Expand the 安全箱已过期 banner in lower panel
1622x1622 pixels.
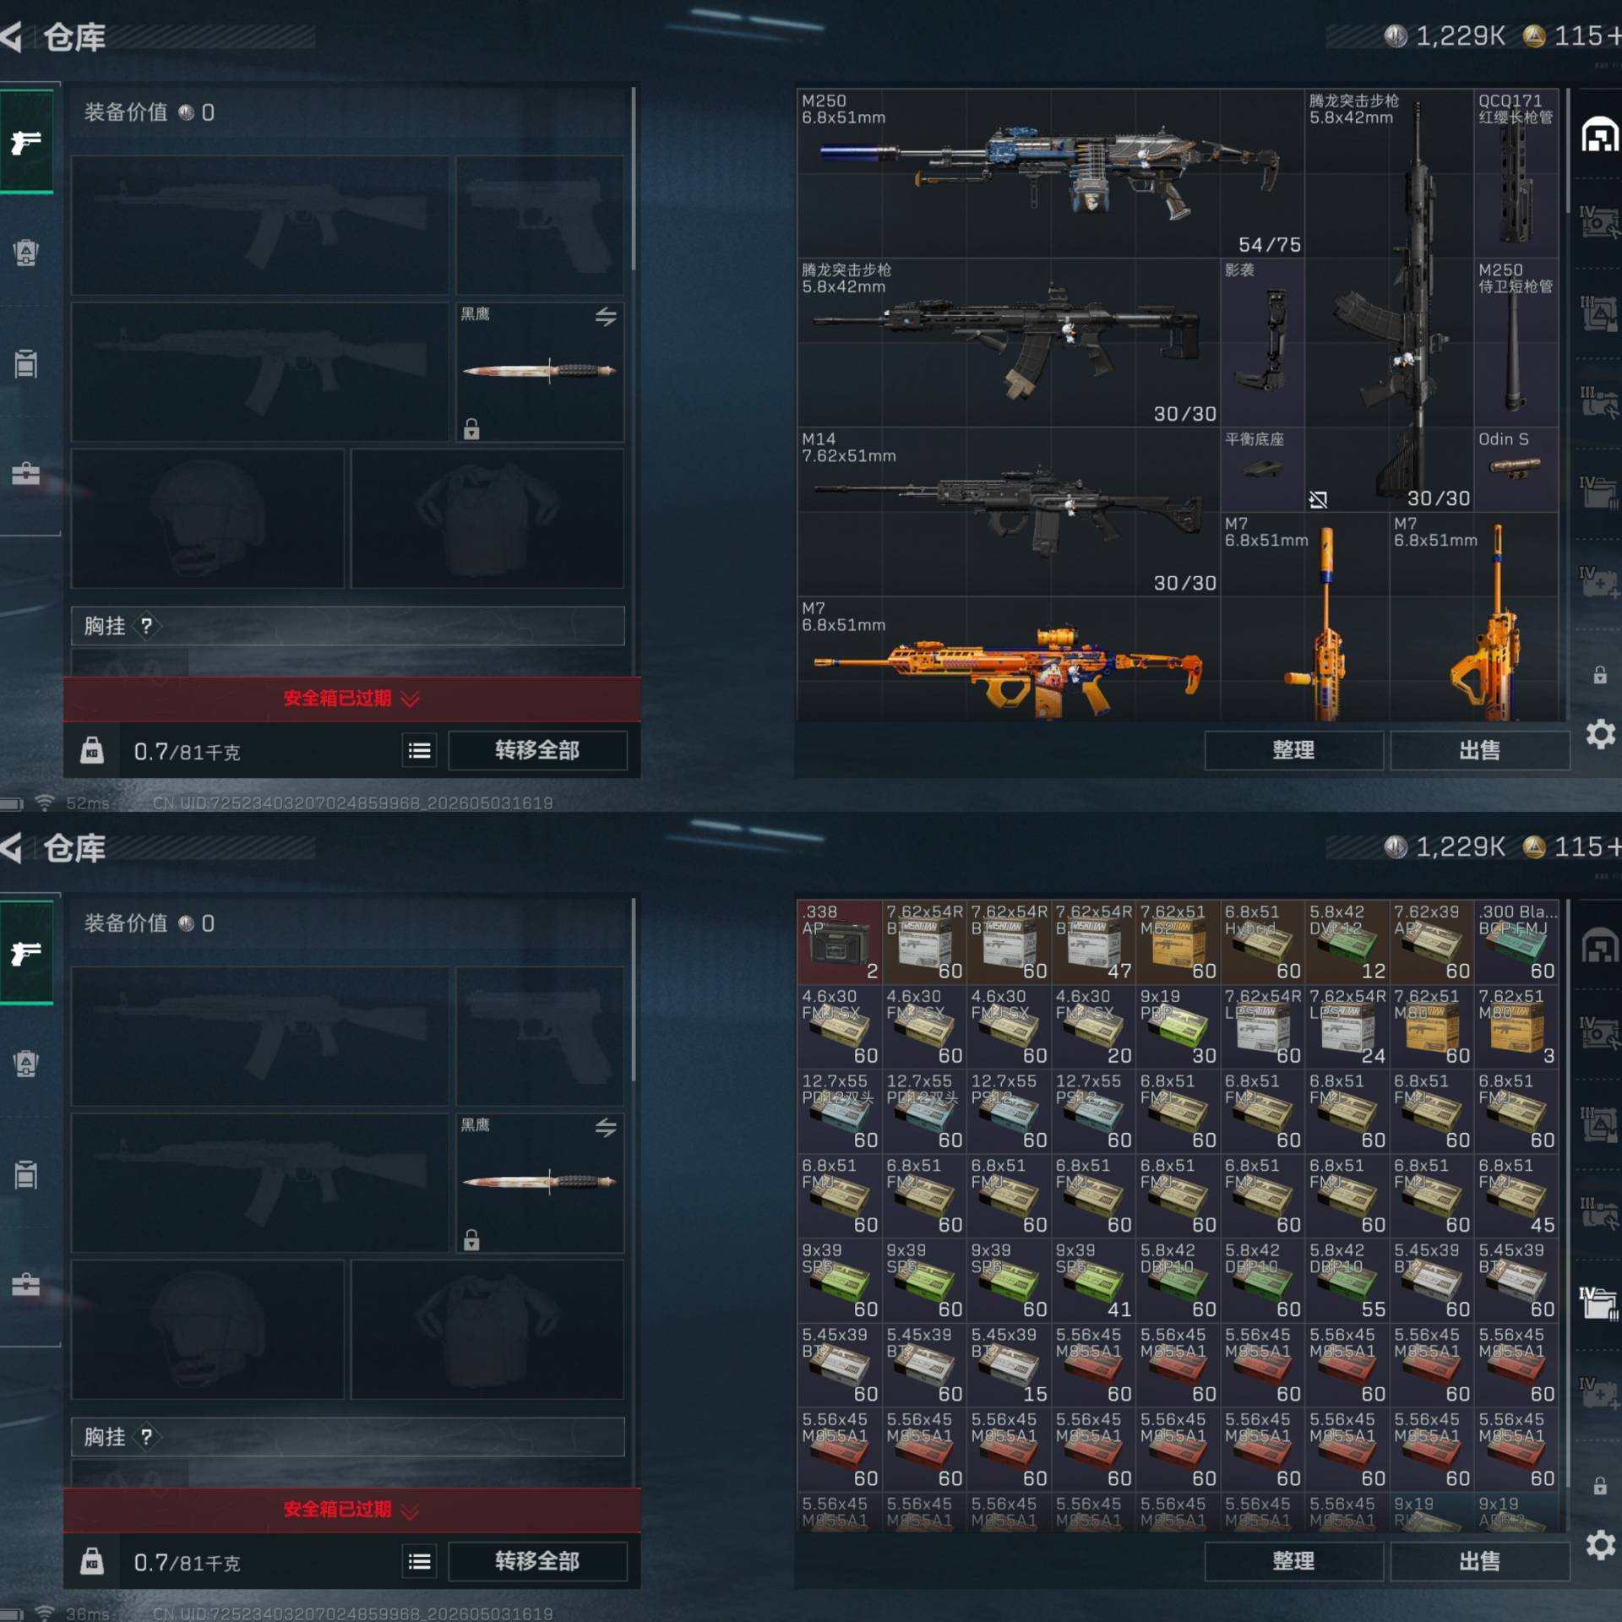click(x=351, y=1509)
